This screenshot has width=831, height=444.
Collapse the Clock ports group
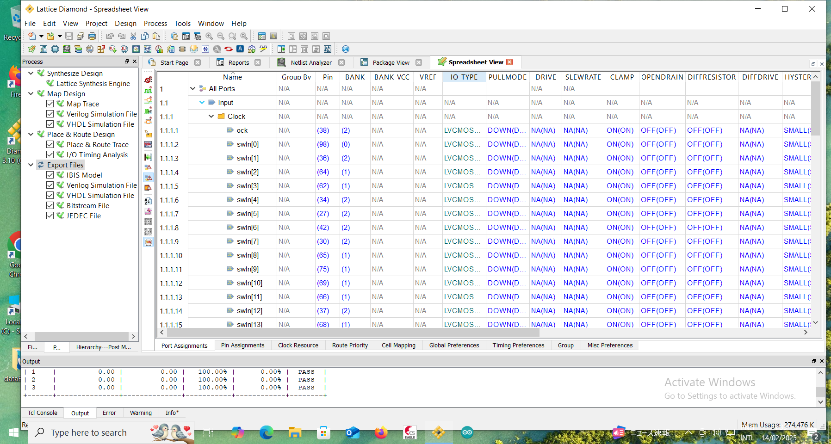point(211,117)
